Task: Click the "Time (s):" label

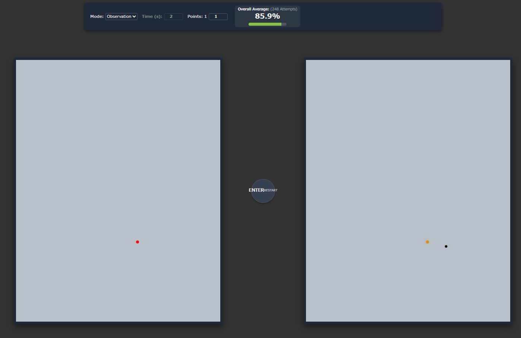Action: (152, 16)
